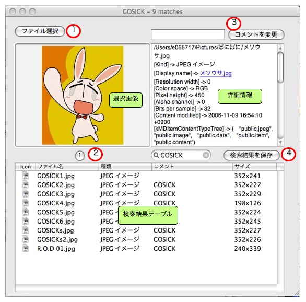This screenshot has height=302, width=306.
Task: Select the GOSICKs.jpg file name
Action: pos(55,230)
